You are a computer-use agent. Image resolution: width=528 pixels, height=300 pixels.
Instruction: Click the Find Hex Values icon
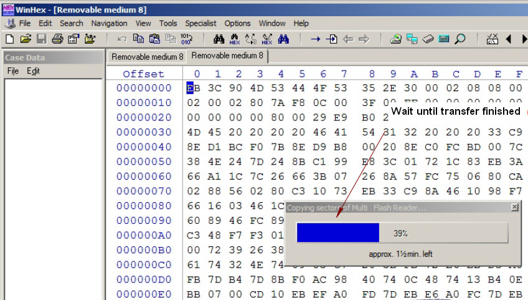pos(234,39)
